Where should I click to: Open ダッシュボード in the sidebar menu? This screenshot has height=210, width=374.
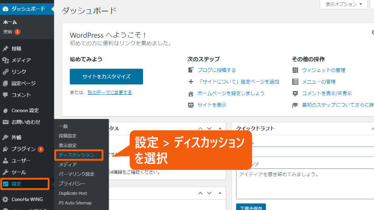(27, 9)
